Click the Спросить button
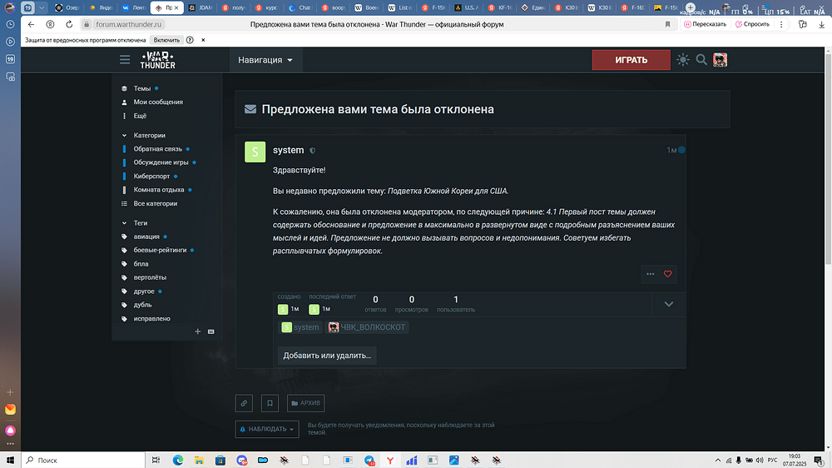Image resolution: width=832 pixels, height=468 pixels. [x=752, y=24]
